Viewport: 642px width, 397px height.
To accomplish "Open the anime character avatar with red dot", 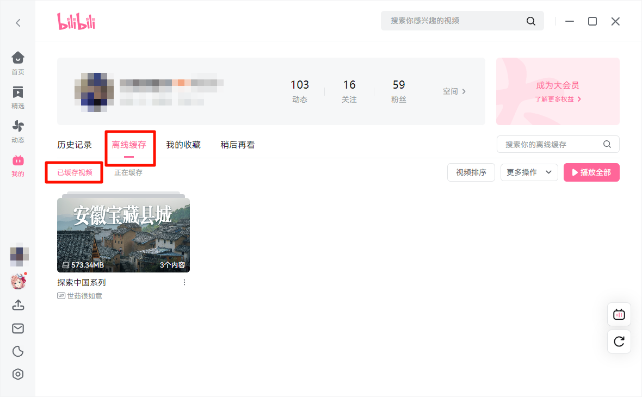I will click(18, 282).
